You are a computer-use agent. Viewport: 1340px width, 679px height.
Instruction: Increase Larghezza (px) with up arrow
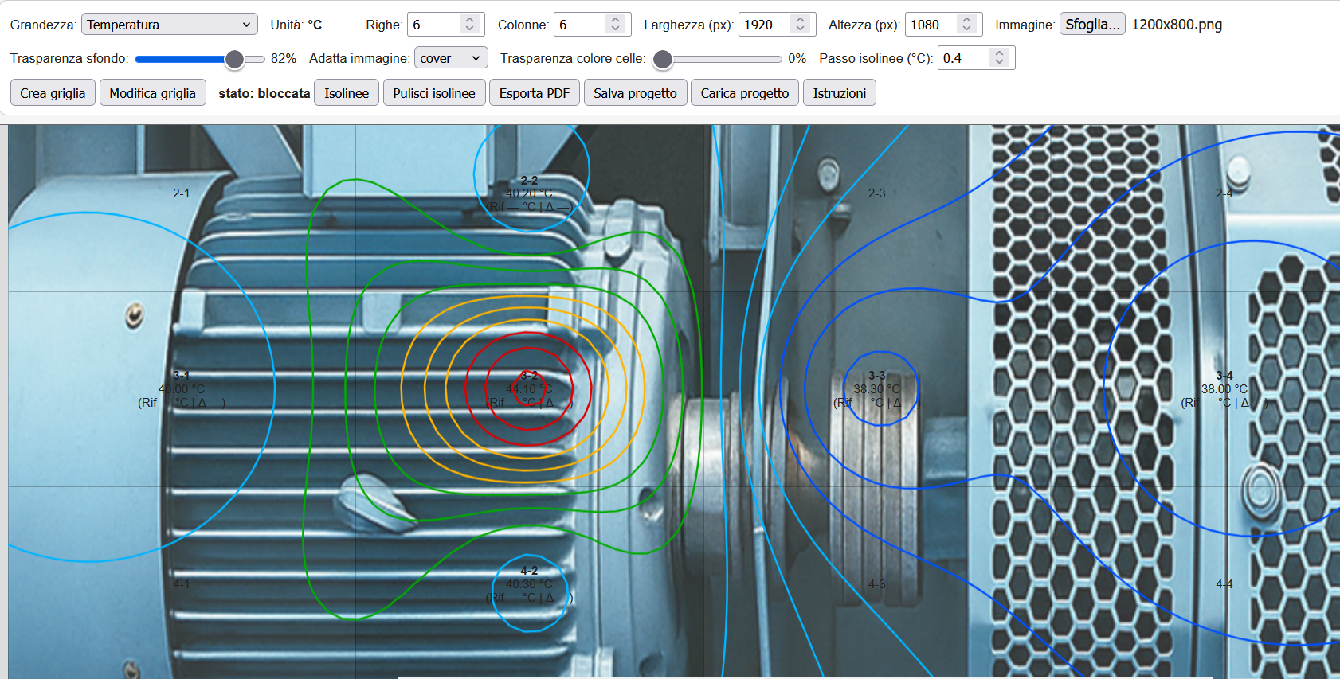[x=801, y=20]
